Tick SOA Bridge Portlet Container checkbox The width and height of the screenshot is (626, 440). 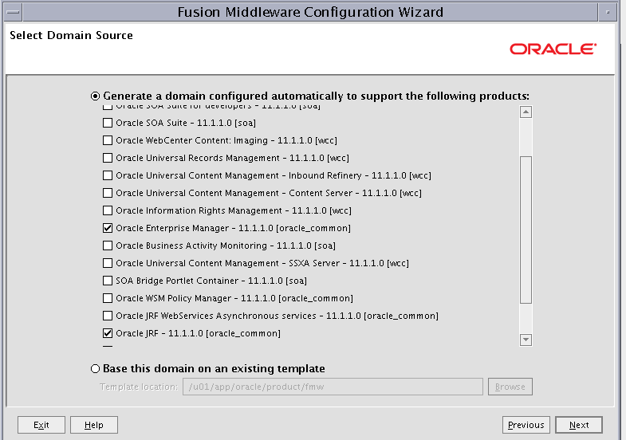click(108, 281)
